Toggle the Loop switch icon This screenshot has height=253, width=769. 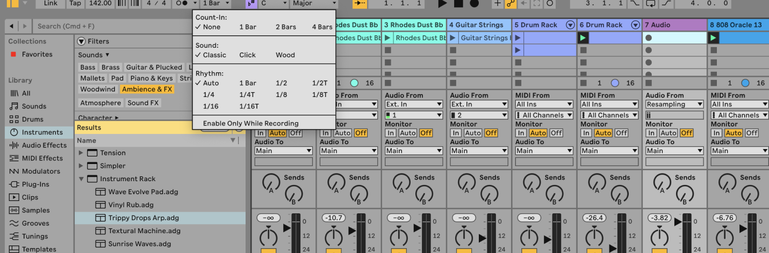[x=651, y=3]
